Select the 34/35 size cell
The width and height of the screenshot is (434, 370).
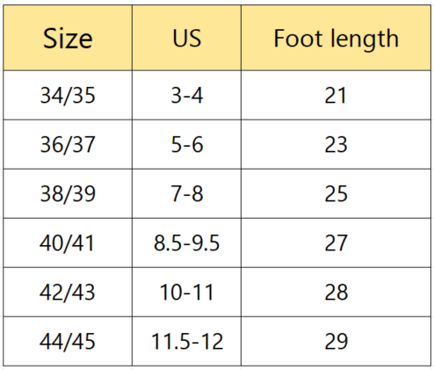coord(68,95)
